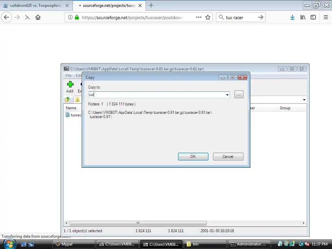Image resolution: width=332 pixels, height=249 pixels.
Task: Open the browse folder button beside Copy to
Action: [x=239, y=95]
